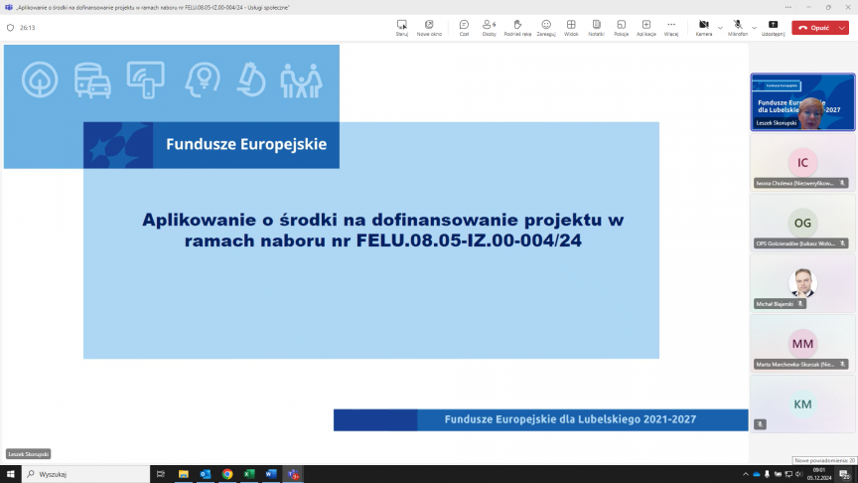Open presentation in Nowe okno
This screenshot has height=483, width=858.
coord(429,28)
